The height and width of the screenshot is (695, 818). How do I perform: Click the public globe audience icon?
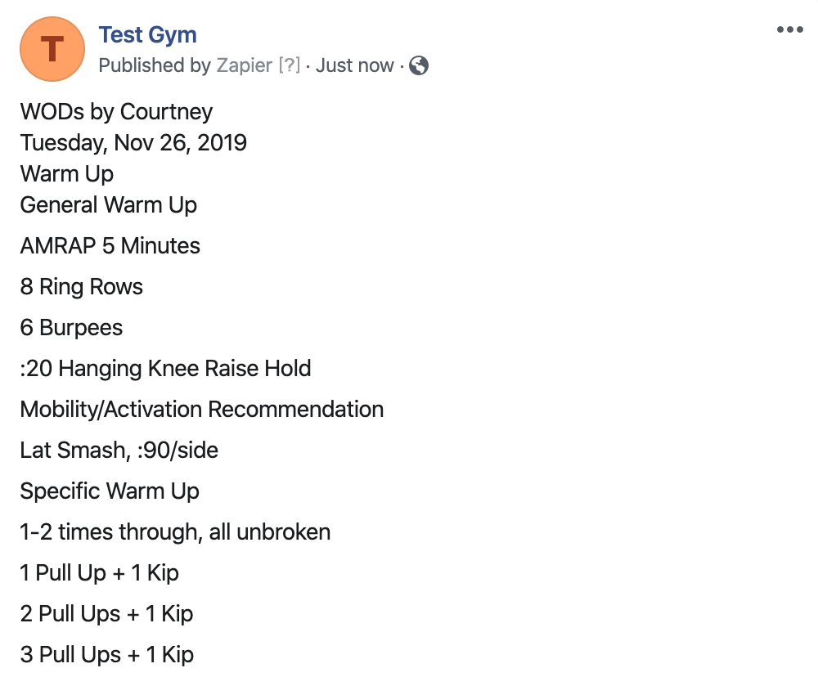(419, 65)
